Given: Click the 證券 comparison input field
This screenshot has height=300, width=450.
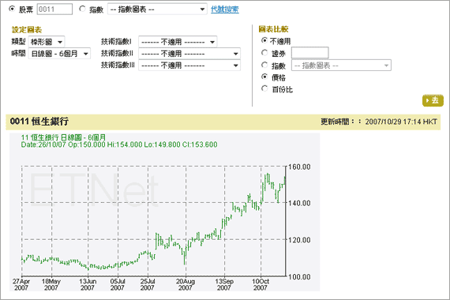Looking at the screenshot, I should click(x=310, y=53).
